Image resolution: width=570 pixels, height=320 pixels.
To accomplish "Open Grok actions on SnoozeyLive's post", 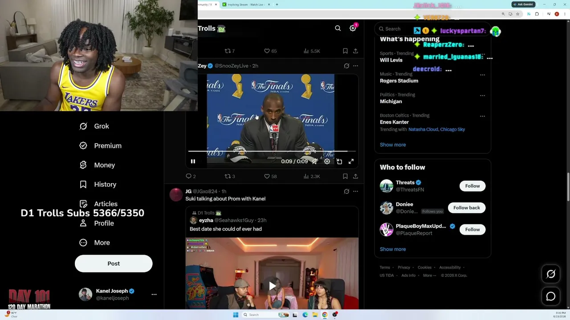I will pos(346,66).
